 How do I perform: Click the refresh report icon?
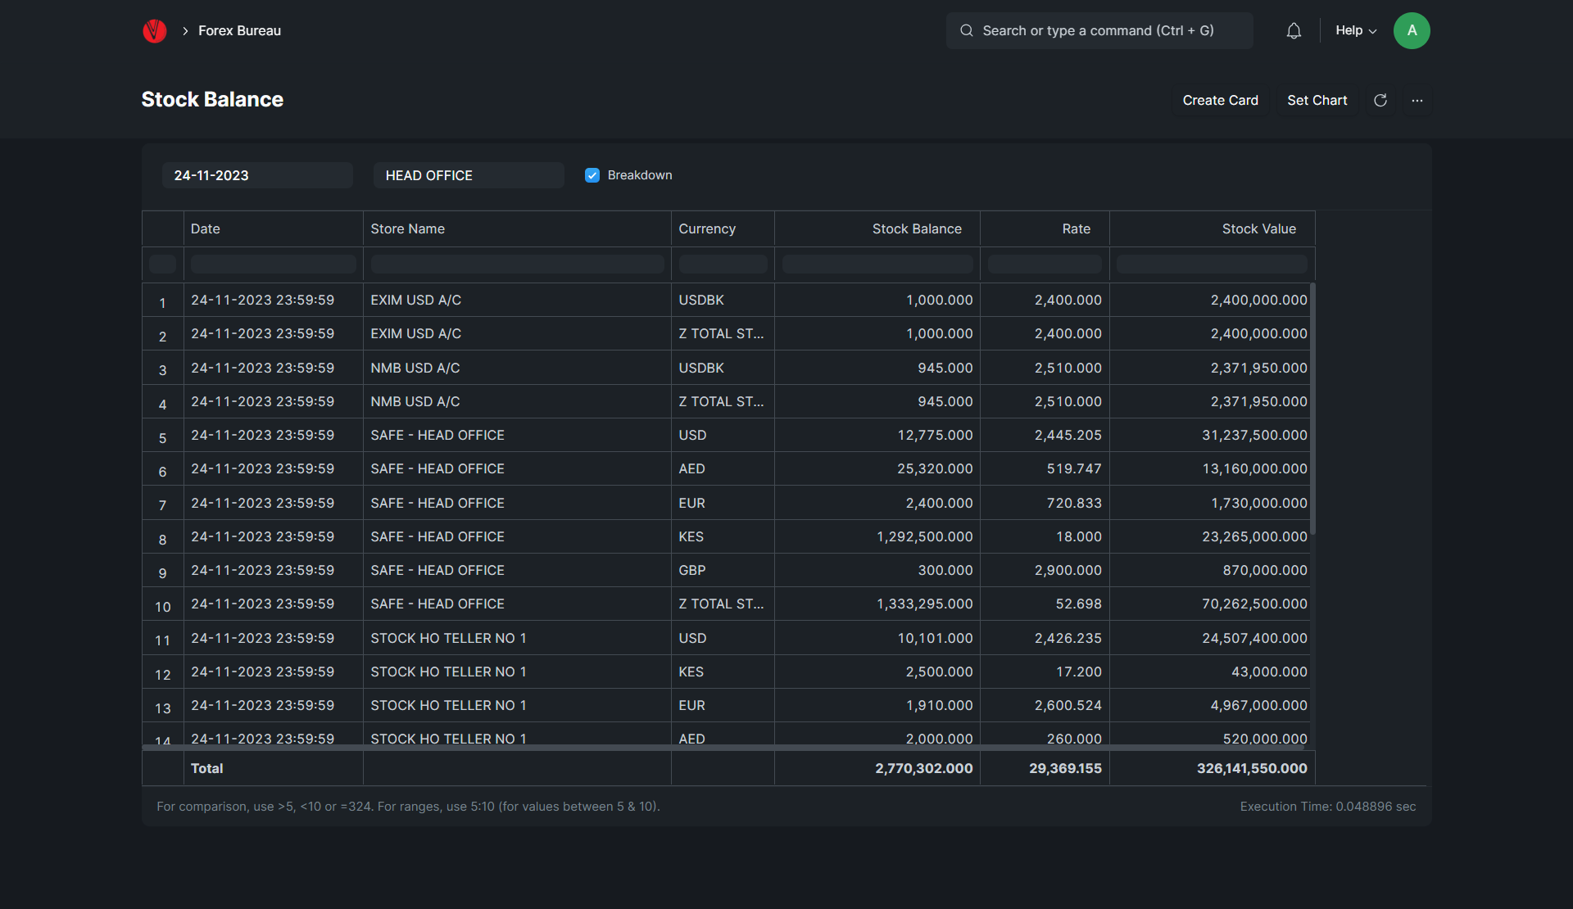(1380, 100)
